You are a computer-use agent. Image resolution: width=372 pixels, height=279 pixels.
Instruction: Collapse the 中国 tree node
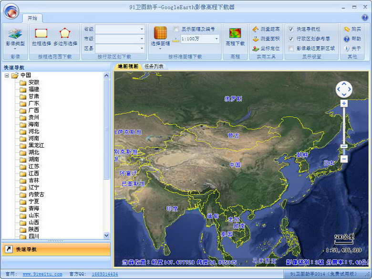(x=7, y=75)
